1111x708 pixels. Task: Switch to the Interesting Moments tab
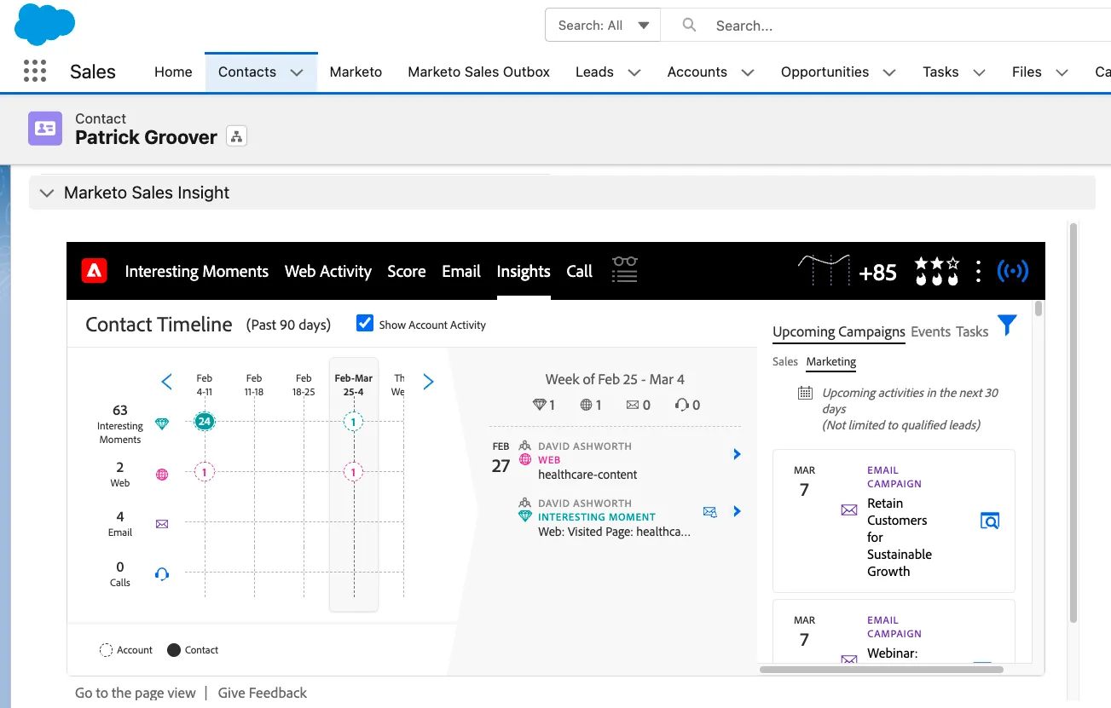pyautogui.click(x=197, y=271)
